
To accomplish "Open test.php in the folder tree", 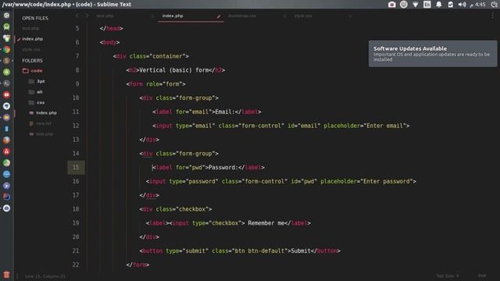I will 41,134.
